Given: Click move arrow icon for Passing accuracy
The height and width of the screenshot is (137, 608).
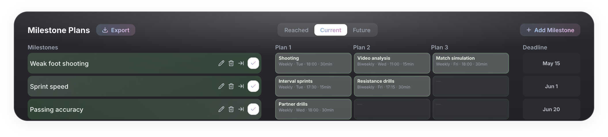Looking at the screenshot, I should coord(241,109).
